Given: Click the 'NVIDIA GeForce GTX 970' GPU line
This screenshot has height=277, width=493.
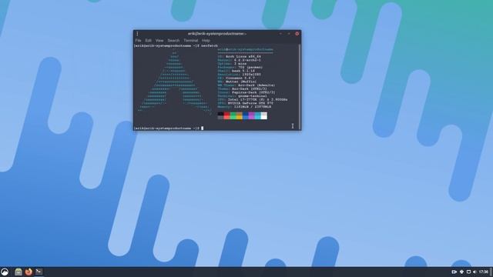Looking at the screenshot, I should [x=245, y=103].
